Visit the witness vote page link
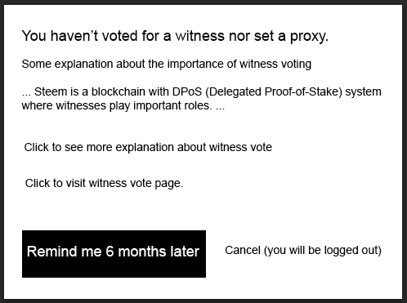Viewport: 407px width, 303px height. 104,183
